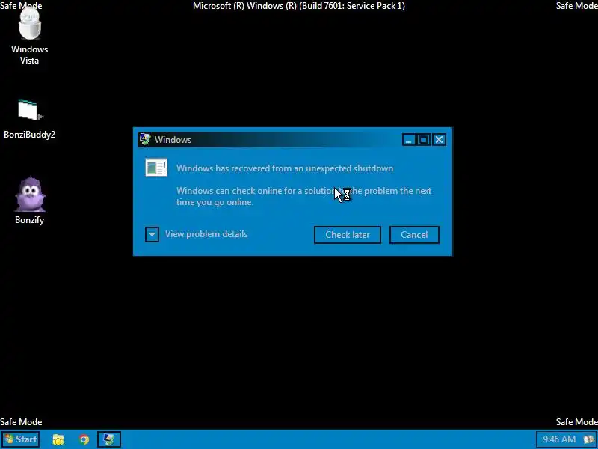Close the Windows dialog
Image resolution: width=598 pixels, height=449 pixels.
point(439,140)
